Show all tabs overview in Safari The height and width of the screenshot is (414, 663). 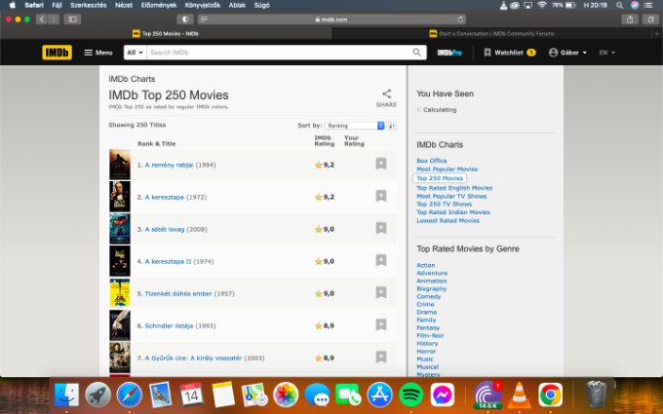(650, 19)
